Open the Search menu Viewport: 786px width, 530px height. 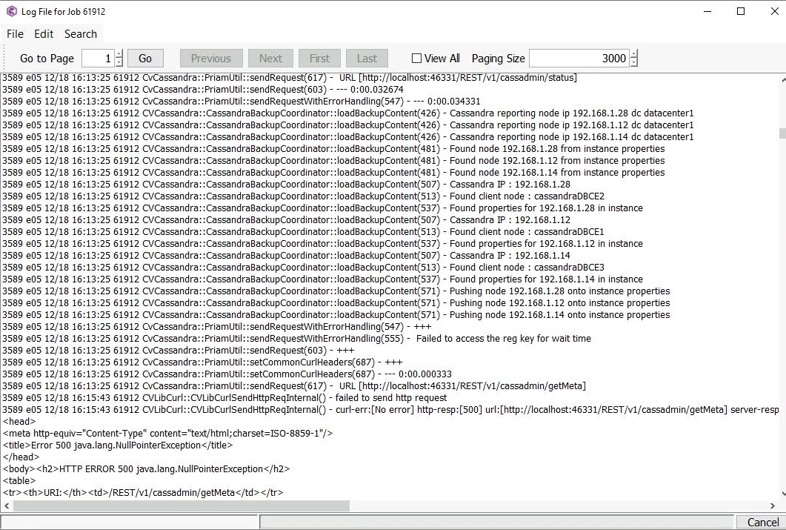[x=80, y=34]
